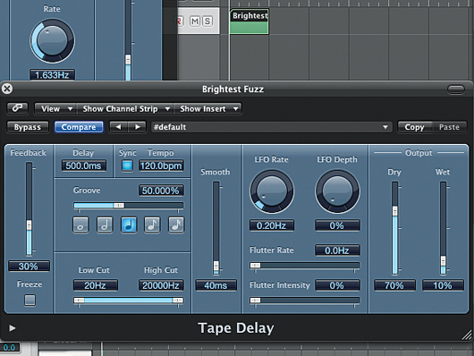The image size is (474, 356).
Task: Click the Flutter Intensity 0% value field
Action: tap(337, 285)
